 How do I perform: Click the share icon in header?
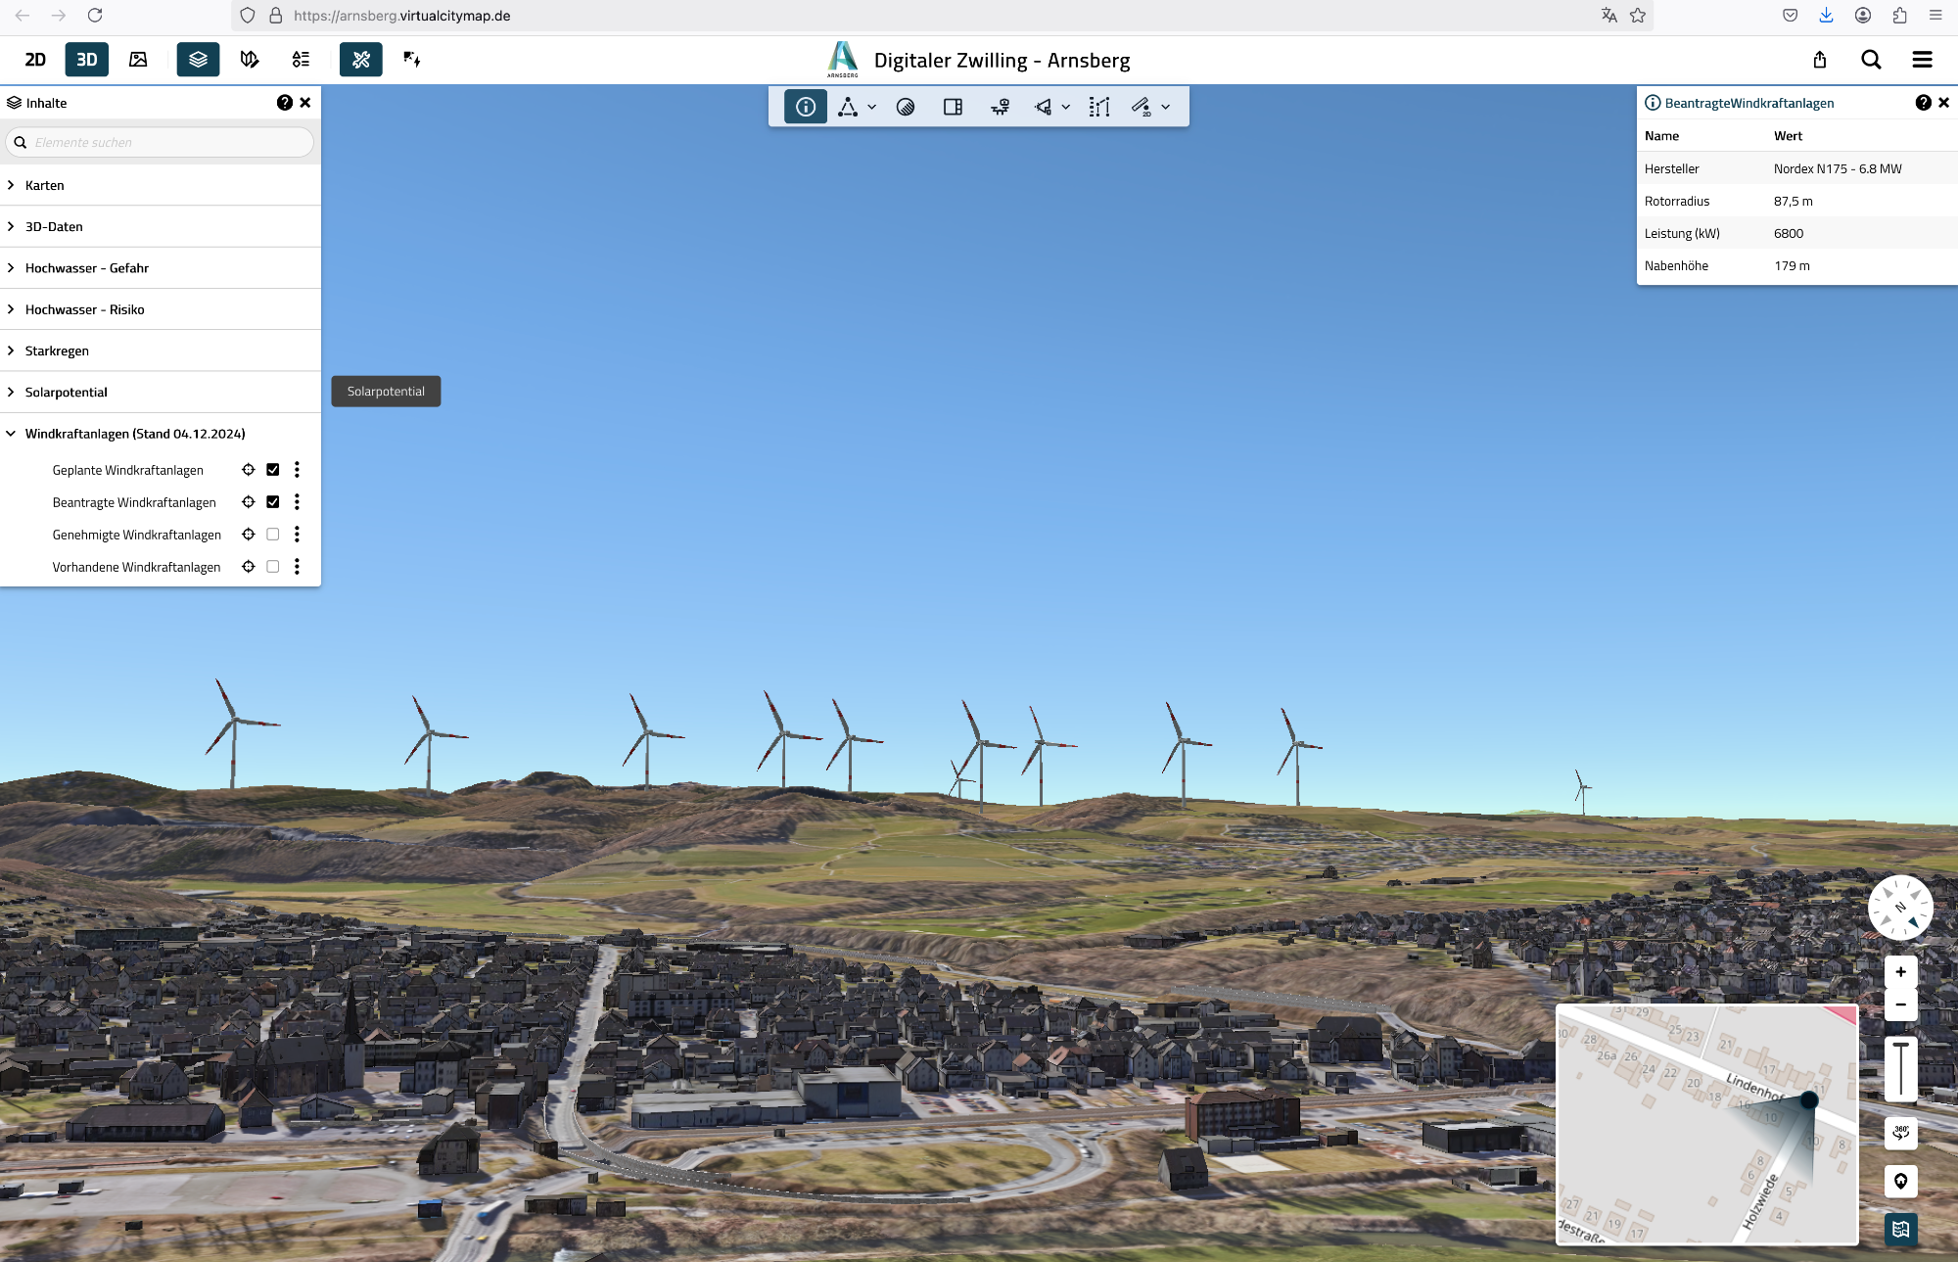pos(1819,60)
